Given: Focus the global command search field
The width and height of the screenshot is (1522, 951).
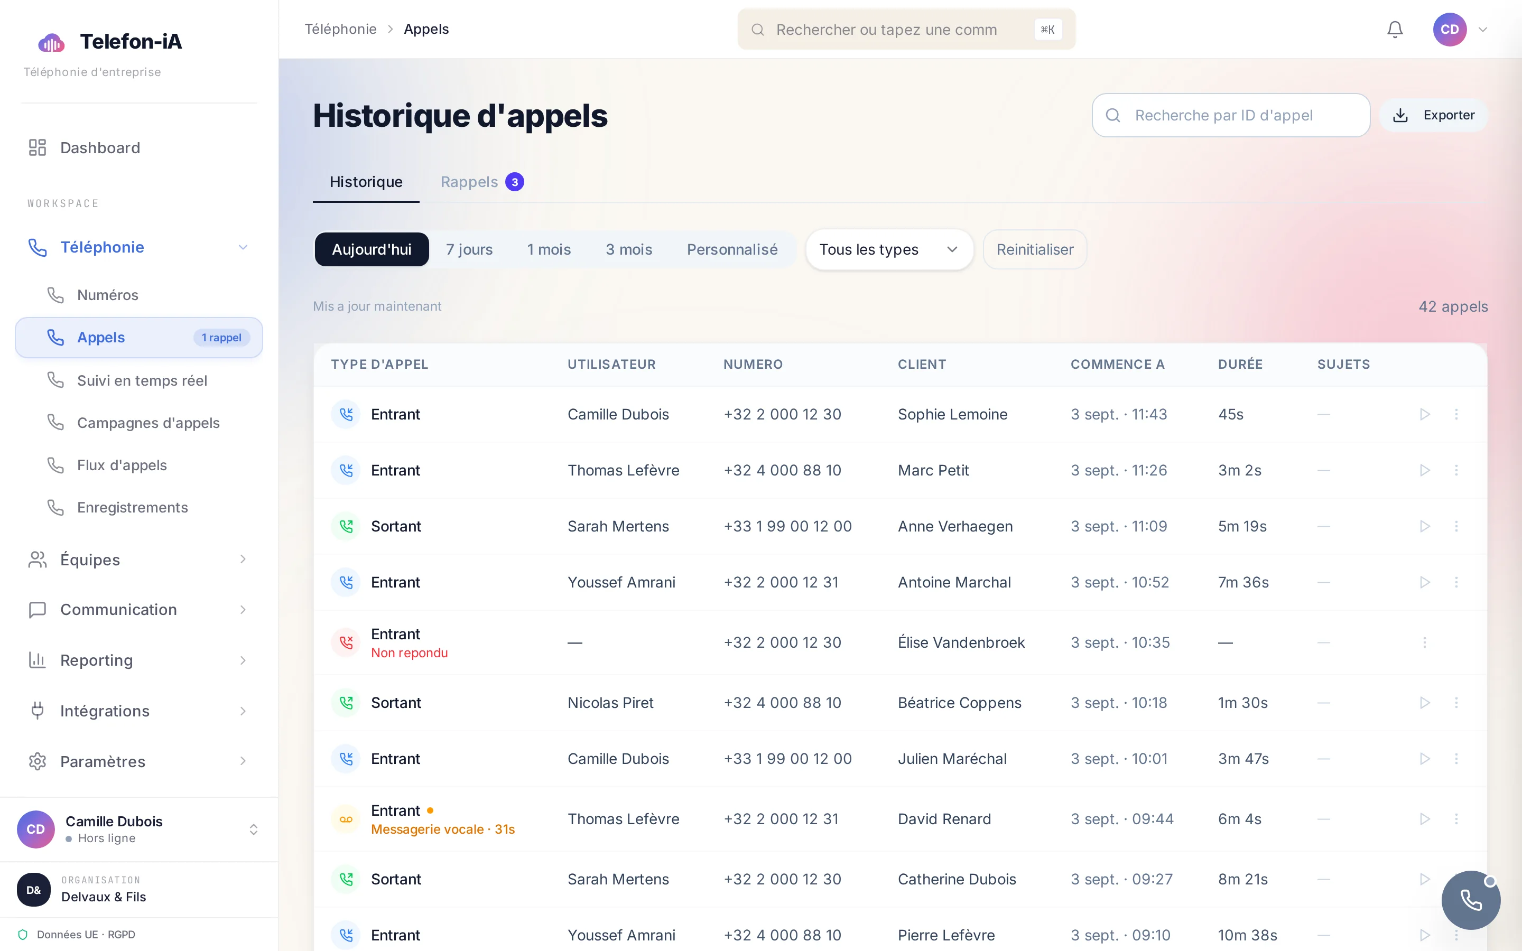Looking at the screenshot, I should point(906,29).
